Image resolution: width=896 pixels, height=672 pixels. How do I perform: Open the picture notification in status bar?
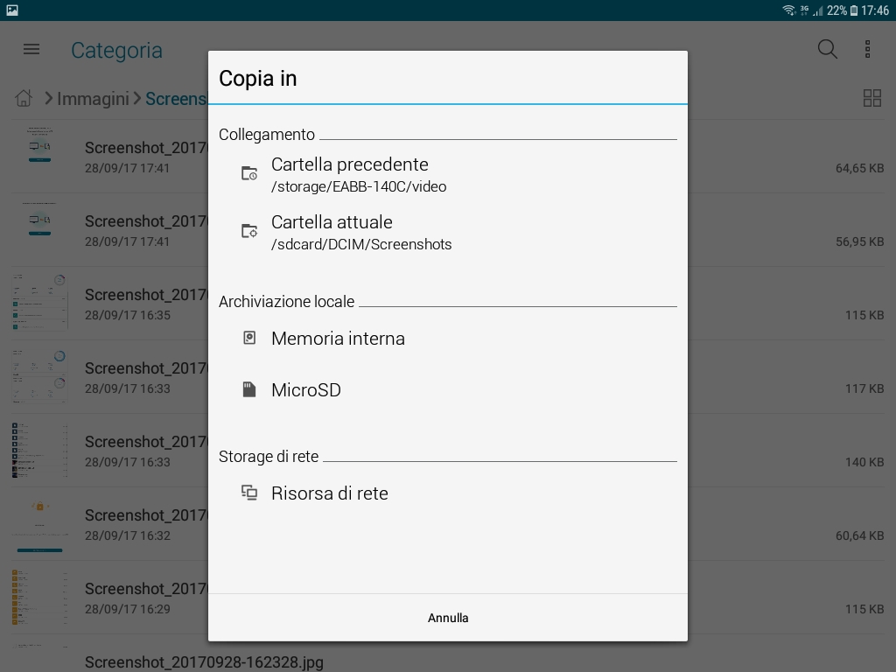coord(12,10)
